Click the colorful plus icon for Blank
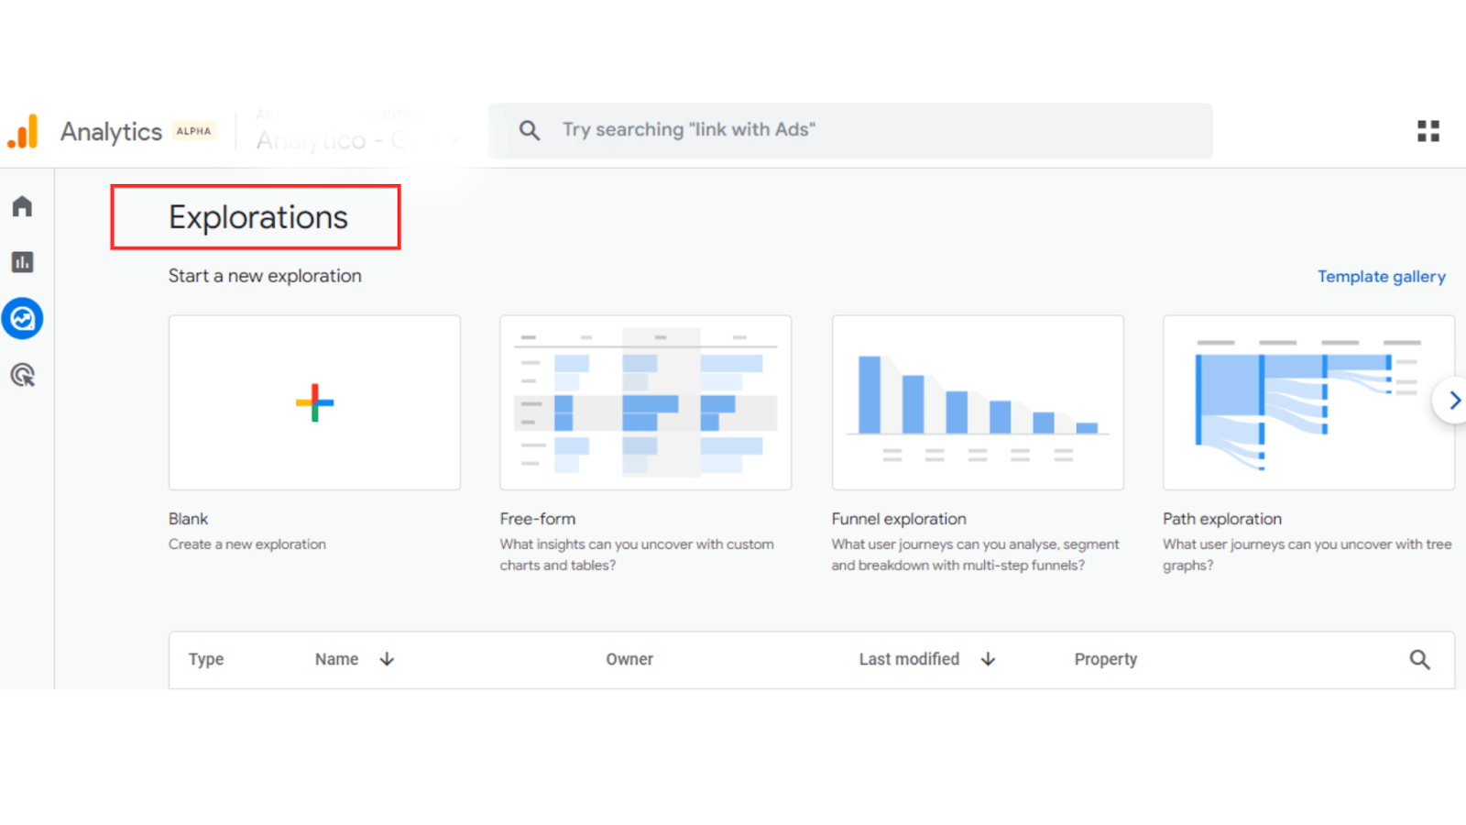The image size is (1466, 825). click(x=314, y=402)
